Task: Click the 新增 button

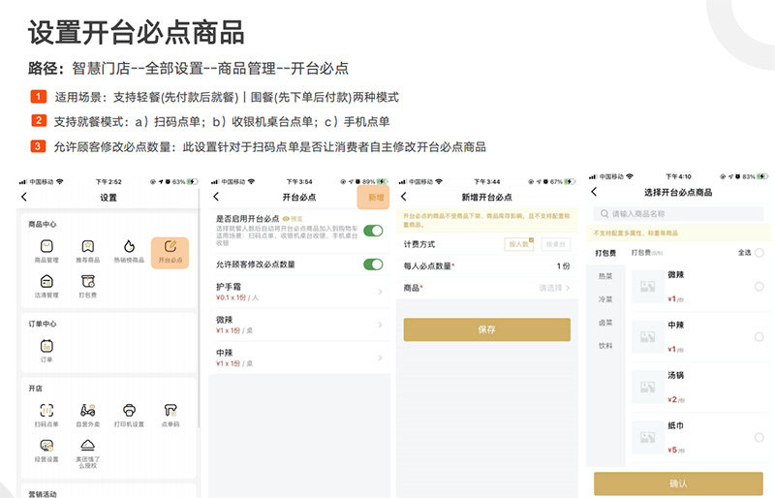Action: coord(374,198)
